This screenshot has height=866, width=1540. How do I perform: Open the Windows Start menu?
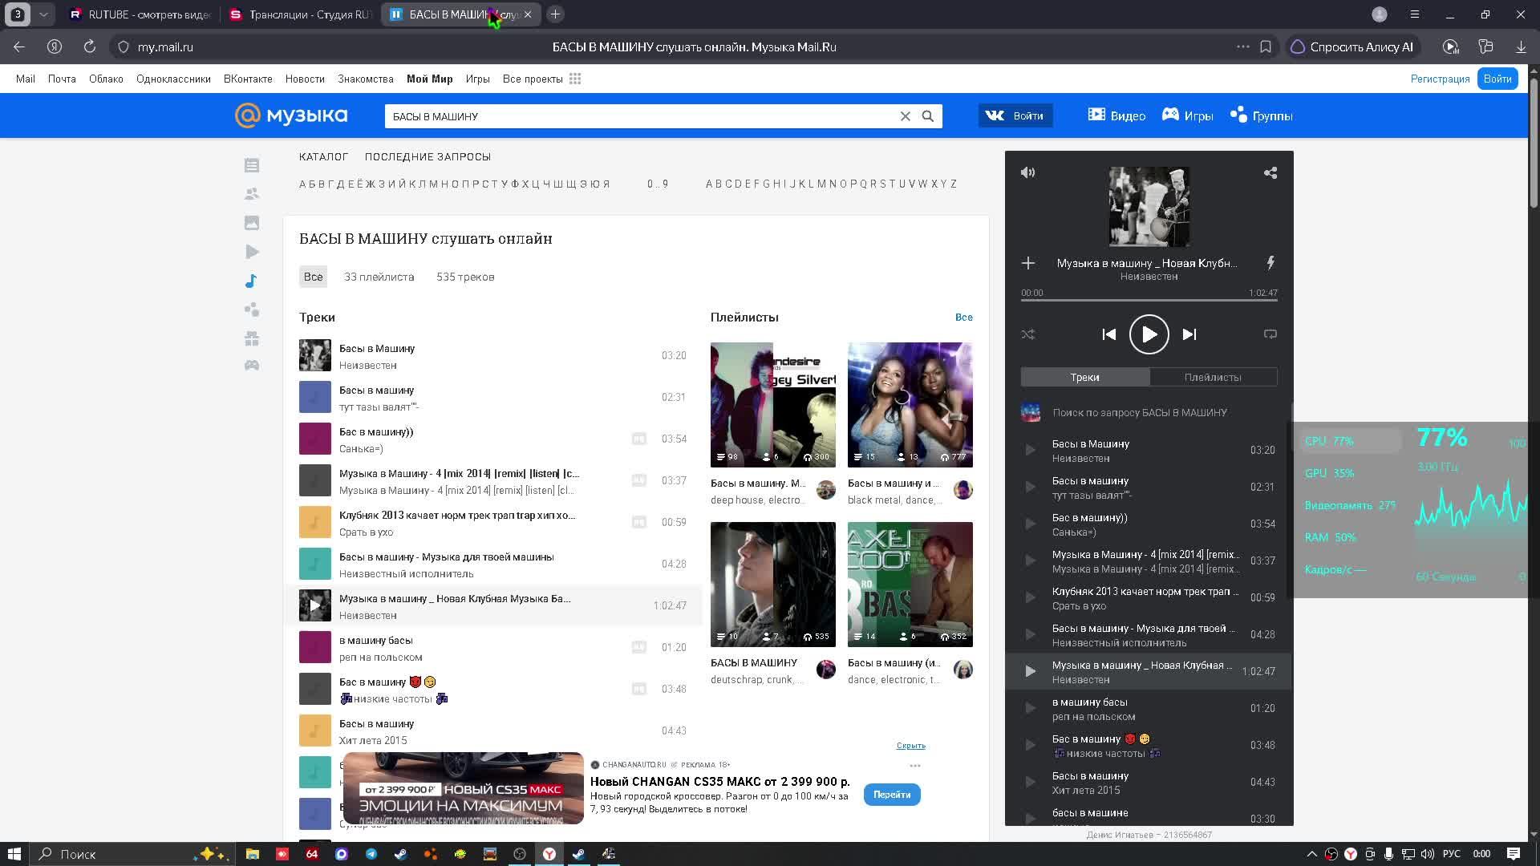click(14, 854)
